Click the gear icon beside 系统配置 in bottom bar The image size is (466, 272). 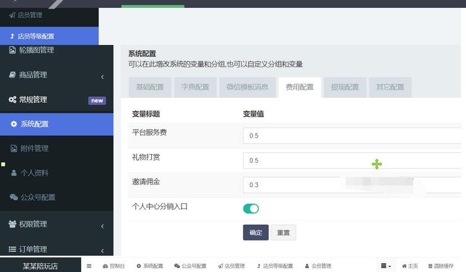tap(138, 266)
